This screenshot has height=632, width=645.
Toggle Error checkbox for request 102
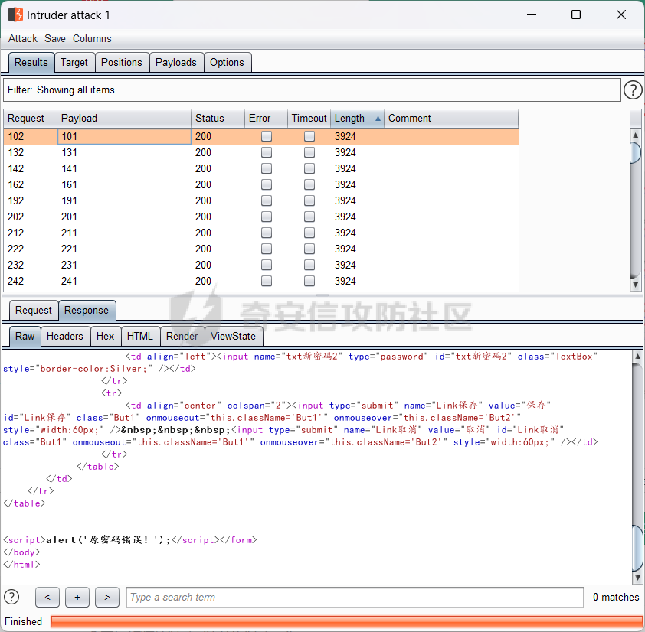267,136
